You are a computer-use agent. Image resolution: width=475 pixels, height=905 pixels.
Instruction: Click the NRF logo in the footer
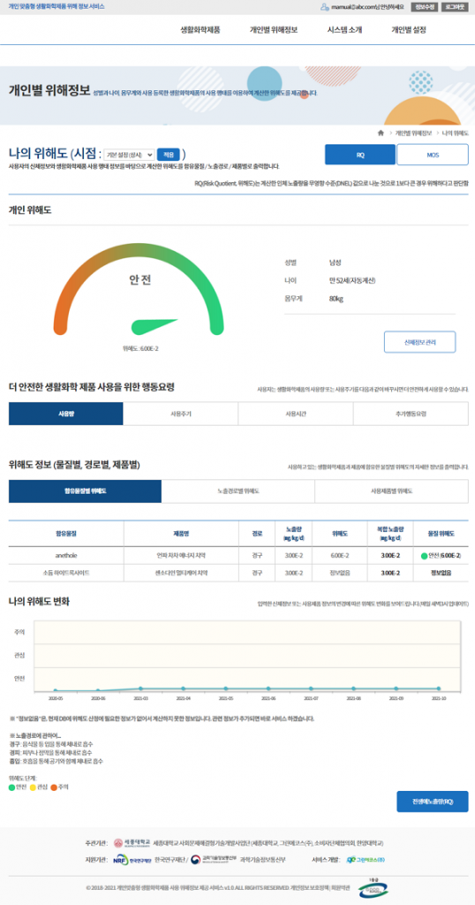[132, 860]
